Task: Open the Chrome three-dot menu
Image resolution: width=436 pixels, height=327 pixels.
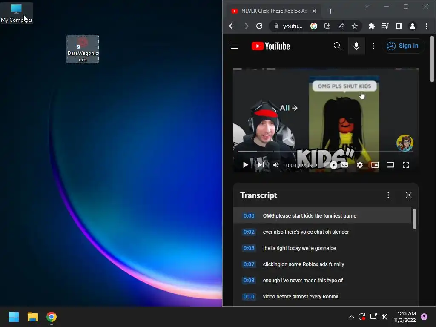Action: pyautogui.click(x=426, y=26)
